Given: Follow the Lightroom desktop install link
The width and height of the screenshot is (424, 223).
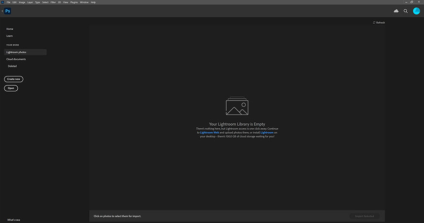Looking at the screenshot, I should [x=267, y=133].
